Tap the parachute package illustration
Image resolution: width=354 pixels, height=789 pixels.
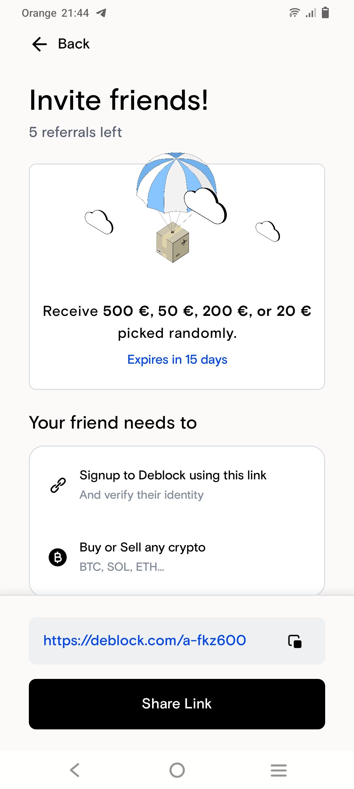pyautogui.click(x=177, y=207)
